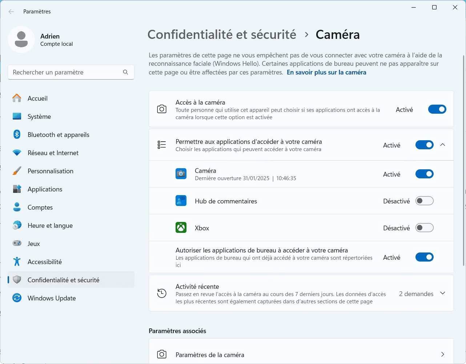
Task: Click the Personnalisation paintbrush icon
Action: [17, 171]
